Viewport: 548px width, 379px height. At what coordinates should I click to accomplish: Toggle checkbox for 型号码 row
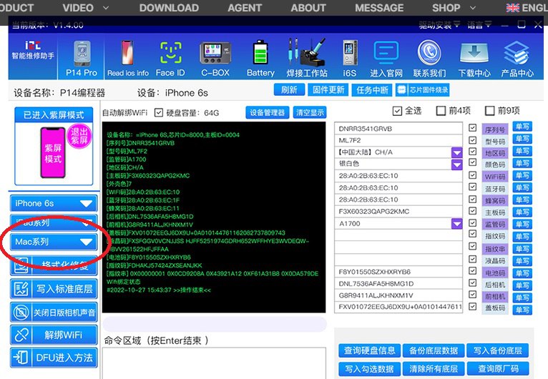472,140
